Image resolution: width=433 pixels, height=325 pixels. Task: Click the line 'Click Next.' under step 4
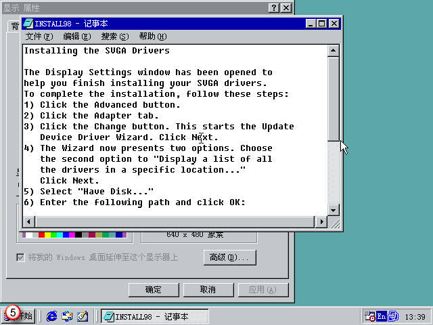(x=70, y=181)
